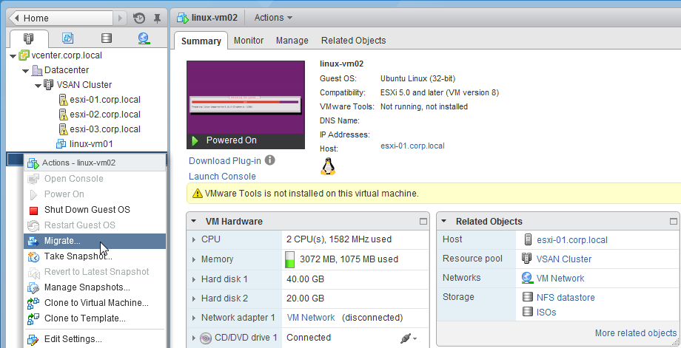The image size is (681, 348).
Task: Select esxi-02.corp.local in the inventory tree
Action: pos(104,115)
